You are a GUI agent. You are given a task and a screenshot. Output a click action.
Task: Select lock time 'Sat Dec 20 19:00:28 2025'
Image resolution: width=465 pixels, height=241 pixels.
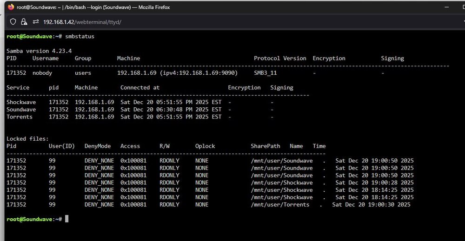(374, 182)
